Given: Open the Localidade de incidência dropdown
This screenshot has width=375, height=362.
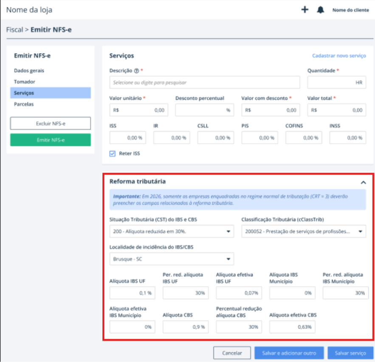Looking at the screenshot, I should tap(172, 259).
